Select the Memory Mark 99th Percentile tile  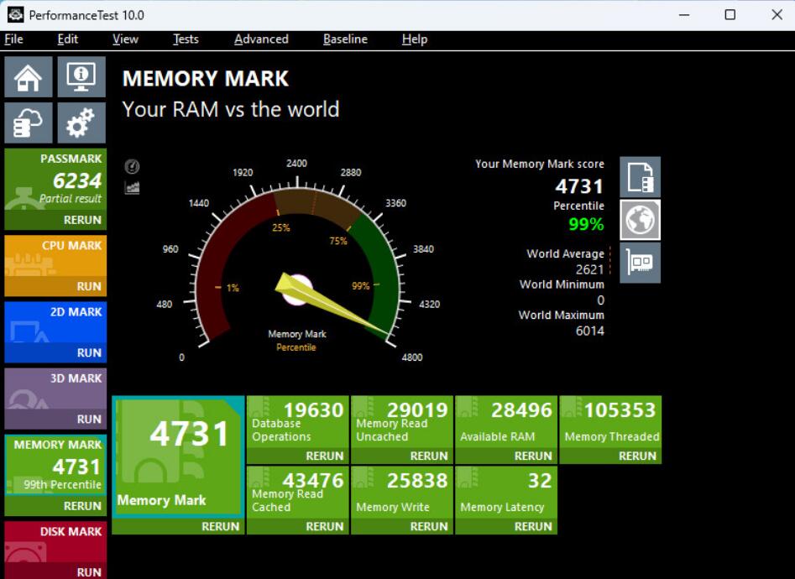pyautogui.click(x=55, y=466)
